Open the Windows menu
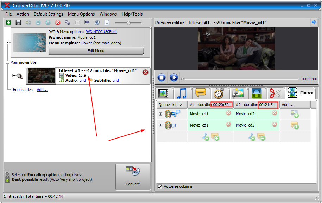The image size is (322, 203). coord(108,14)
